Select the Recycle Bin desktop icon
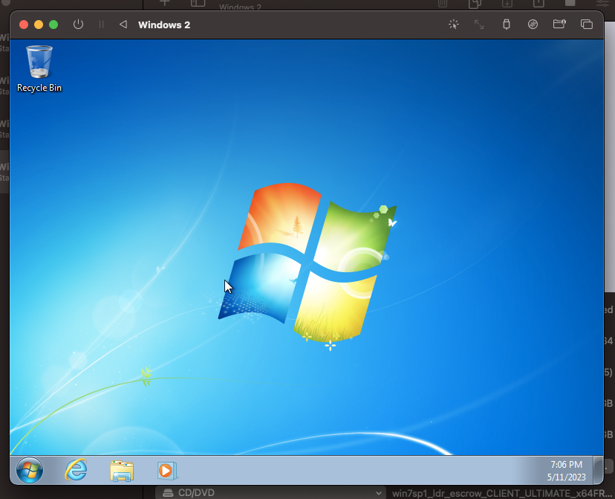Screen dimensions: 615x499 coord(39,68)
